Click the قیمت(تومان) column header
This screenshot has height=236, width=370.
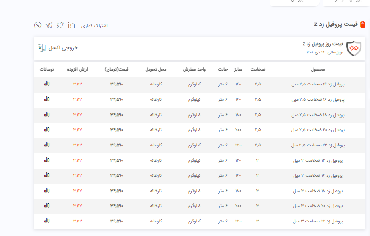tap(117, 70)
